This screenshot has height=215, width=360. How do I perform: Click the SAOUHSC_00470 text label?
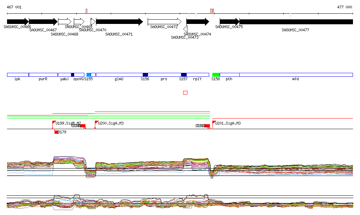pos(92,30)
